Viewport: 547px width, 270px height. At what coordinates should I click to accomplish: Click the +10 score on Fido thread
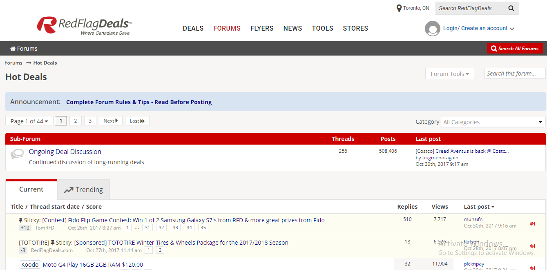tap(25, 228)
